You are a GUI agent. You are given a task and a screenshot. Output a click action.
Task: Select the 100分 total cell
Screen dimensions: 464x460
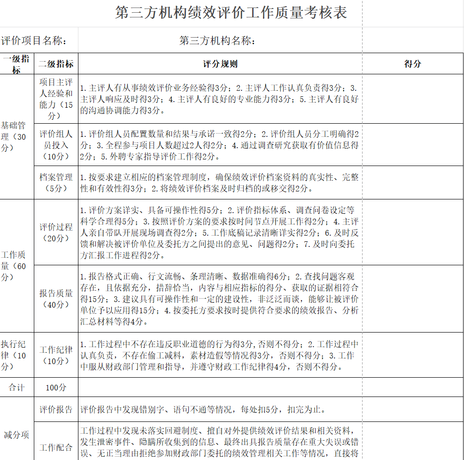[56, 388]
